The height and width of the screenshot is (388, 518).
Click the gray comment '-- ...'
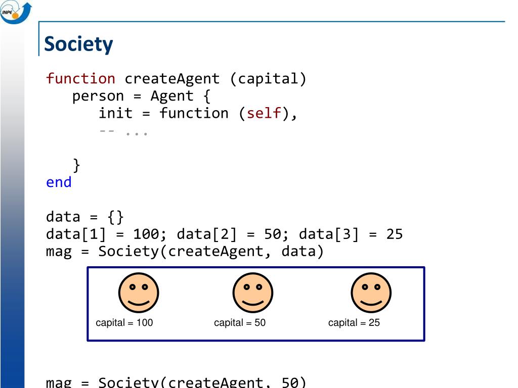(x=123, y=133)
